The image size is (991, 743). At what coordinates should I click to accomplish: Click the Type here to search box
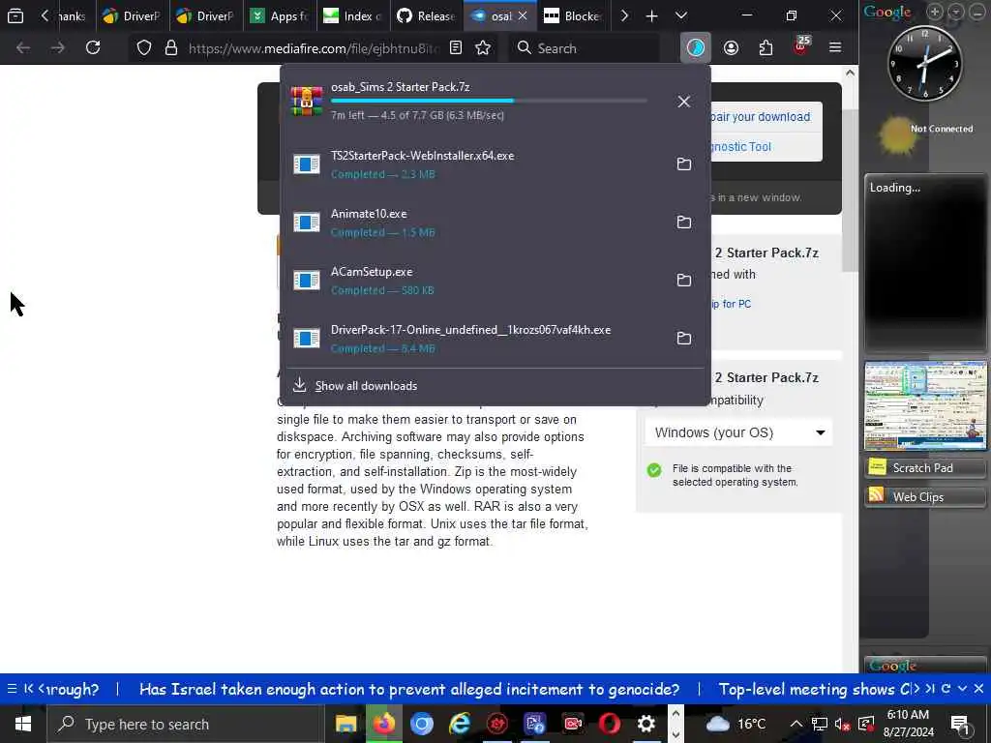(185, 724)
